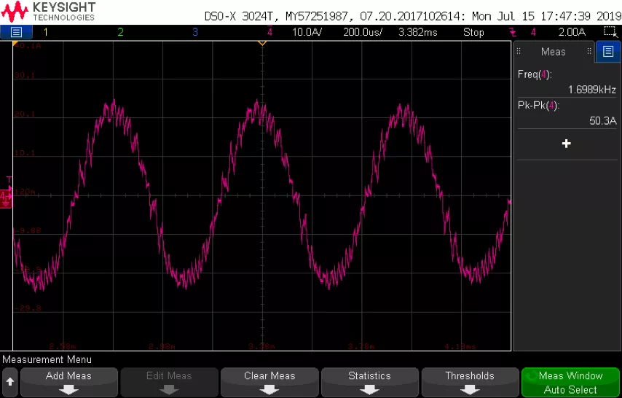This screenshot has height=398, width=622.
Task: Open trigger edge slope icon
Action: (x=513, y=32)
